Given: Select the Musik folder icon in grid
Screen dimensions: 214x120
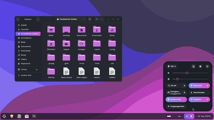Looking at the screenshot, I should 112,29.
